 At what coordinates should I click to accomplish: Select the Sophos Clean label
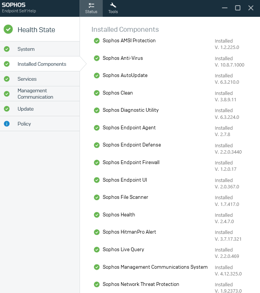tap(118, 93)
